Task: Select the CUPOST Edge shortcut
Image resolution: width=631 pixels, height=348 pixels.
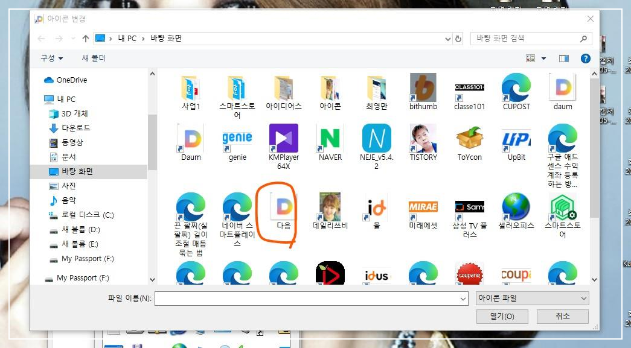Action: pos(516,92)
